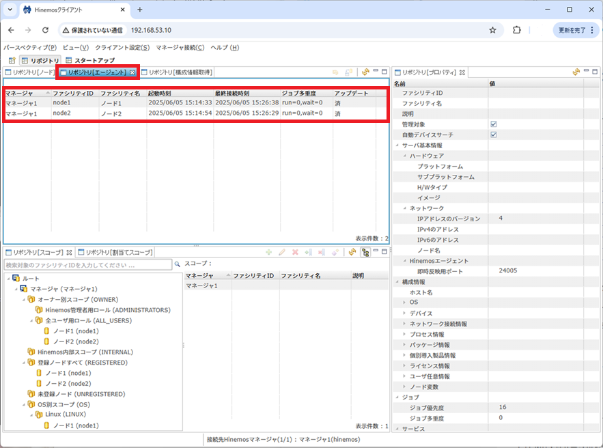Click the pencil edit icon
603x448 pixels.
pyautogui.click(x=282, y=252)
